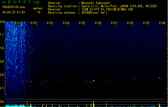Click the meteor count value 16
Screen dimensions: 168x107
point(39,12)
